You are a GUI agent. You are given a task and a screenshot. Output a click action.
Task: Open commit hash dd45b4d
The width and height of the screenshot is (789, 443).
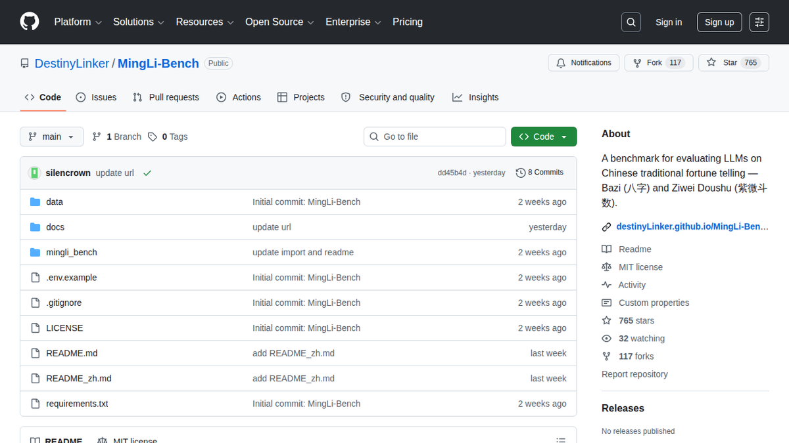click(452, 173)
